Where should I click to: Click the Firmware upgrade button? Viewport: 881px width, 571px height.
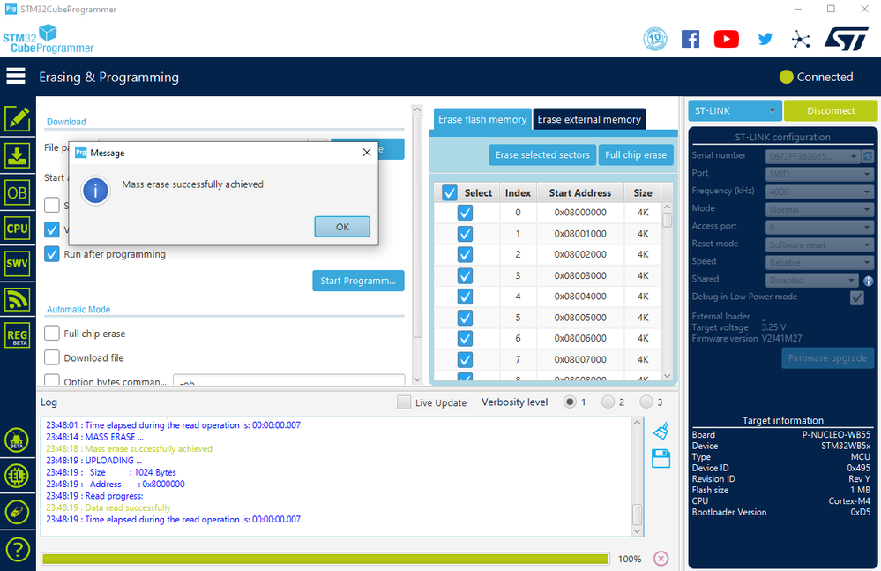tap(827, 358)
